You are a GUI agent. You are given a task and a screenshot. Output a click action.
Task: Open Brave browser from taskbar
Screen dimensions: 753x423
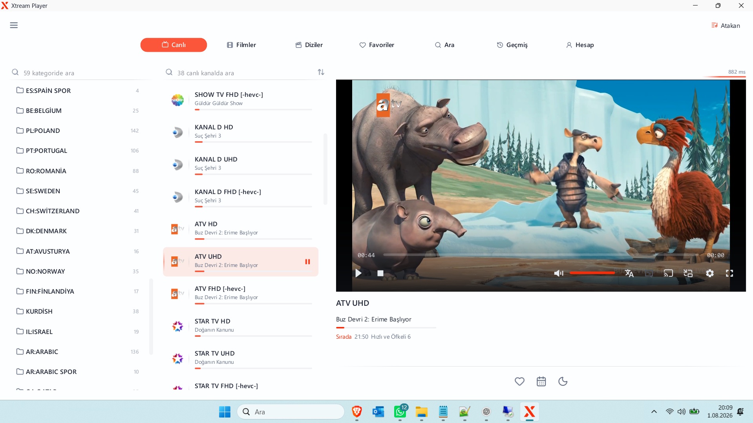point(357,412)
